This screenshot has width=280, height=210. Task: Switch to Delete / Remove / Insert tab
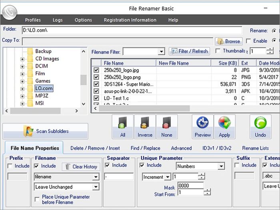click(x=95, y=148)
